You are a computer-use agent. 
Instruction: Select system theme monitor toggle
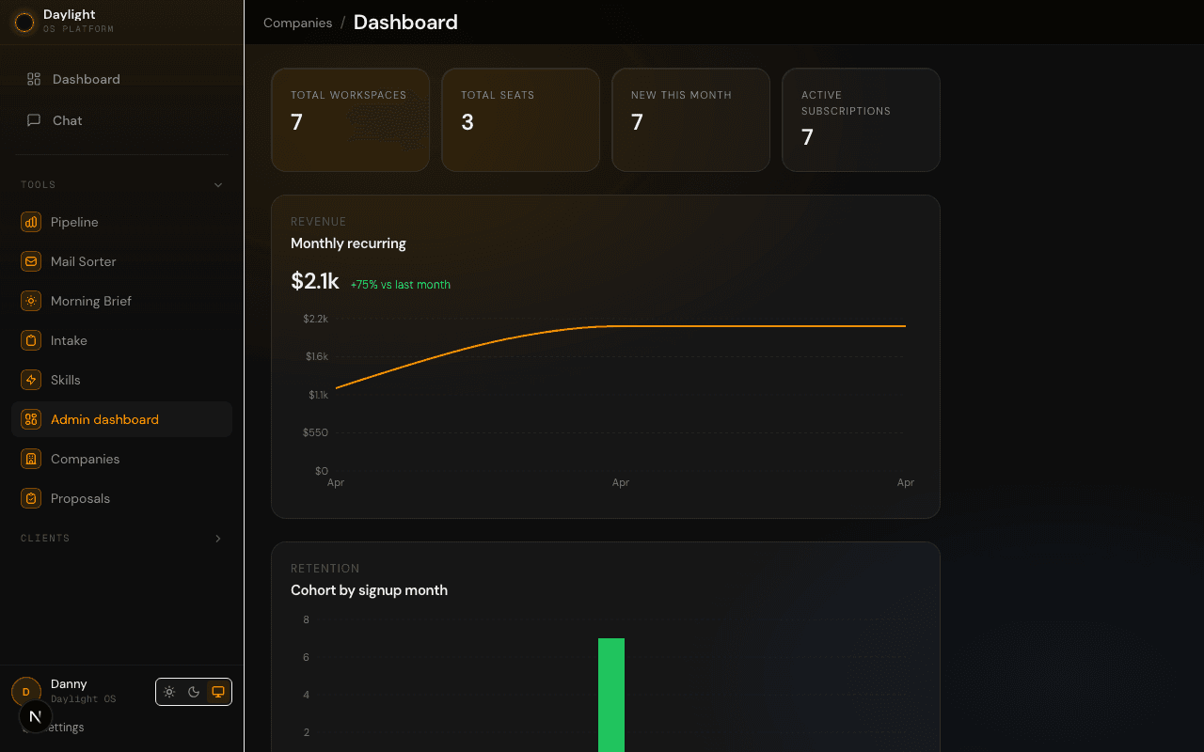pyautogui.click(x=218, y=692)
